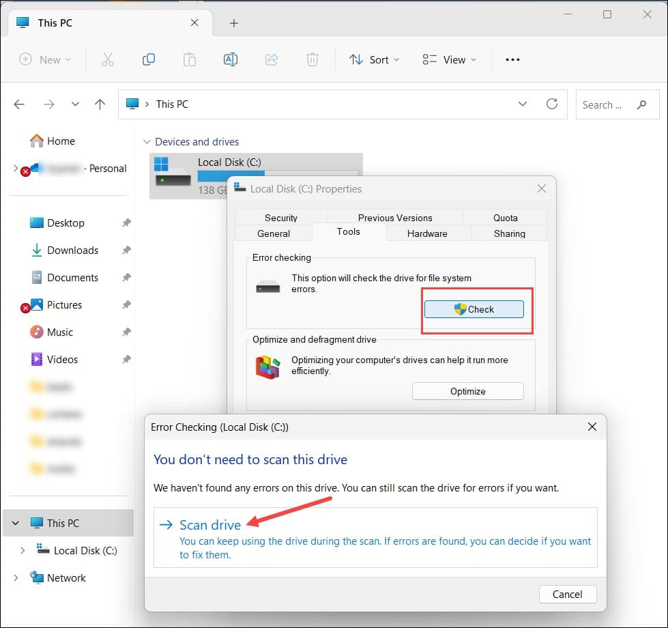Select the Tools tab
The height and width of the screenshot is (628, 668).
click(x=349, y=232)
